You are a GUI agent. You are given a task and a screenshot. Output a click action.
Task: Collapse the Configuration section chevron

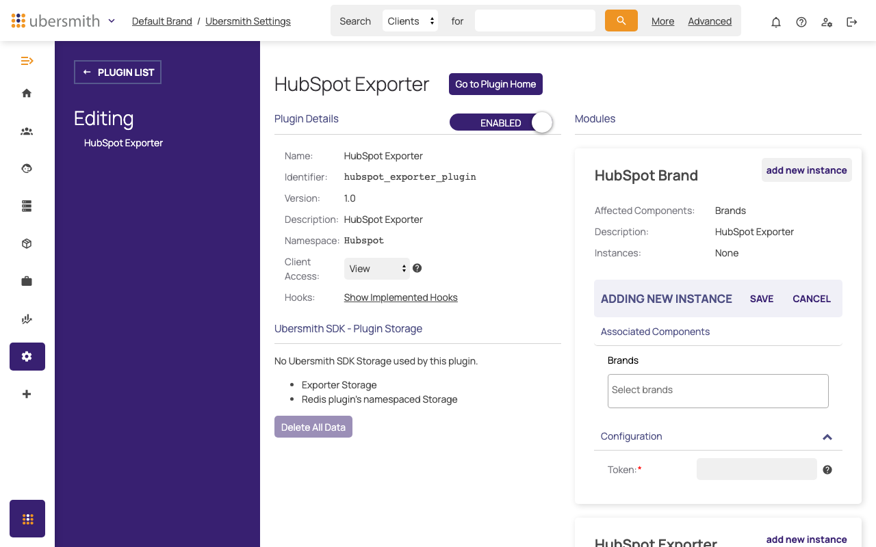click(x=827, y=437)
